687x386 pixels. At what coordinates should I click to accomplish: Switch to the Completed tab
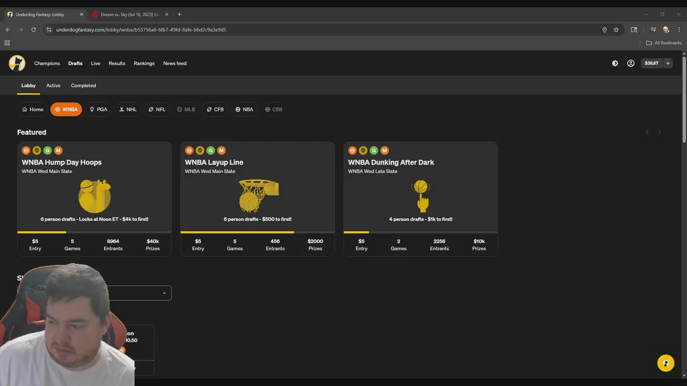(83, 86)
